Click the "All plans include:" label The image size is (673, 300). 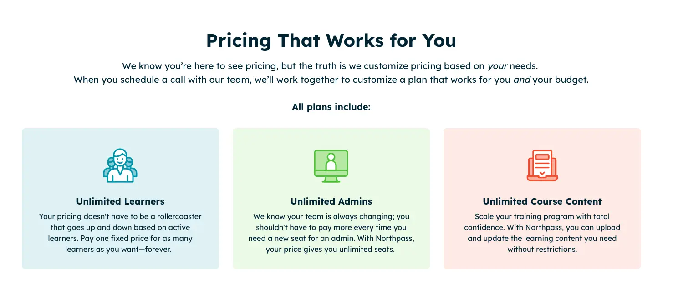click(x=331, y=107)
